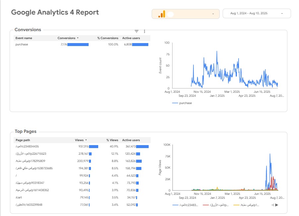Click the % Conversions column header

[x=108, y=38]
